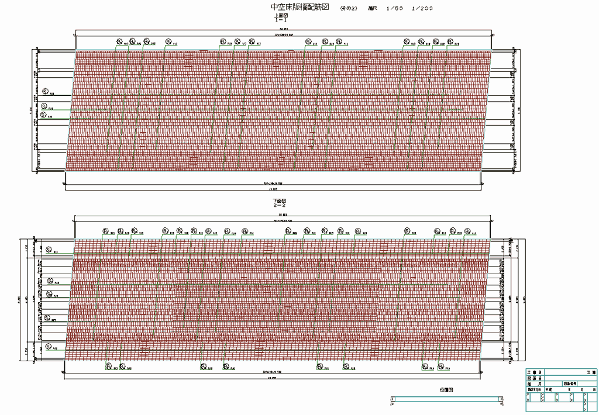The width and height of the screenshot is (599, 415).
Task: Select the 図面名 cell in the title block
Action: pos(535,378)
